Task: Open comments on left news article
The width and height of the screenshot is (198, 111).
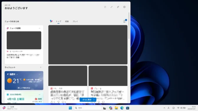Action: point(63,102)
